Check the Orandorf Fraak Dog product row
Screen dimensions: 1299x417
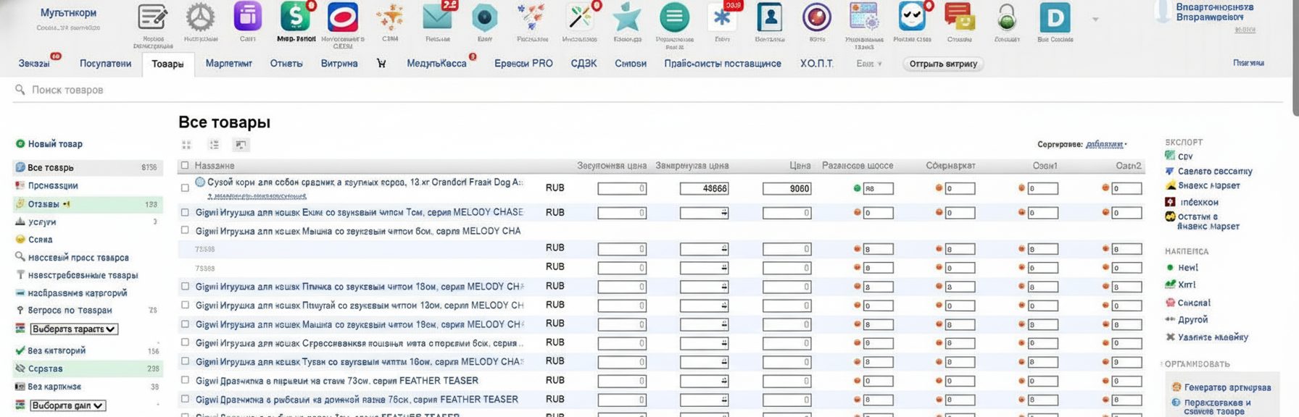[185, 188]
